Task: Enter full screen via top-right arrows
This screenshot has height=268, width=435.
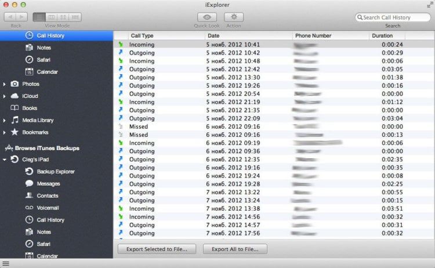Action: pos(429,5)
